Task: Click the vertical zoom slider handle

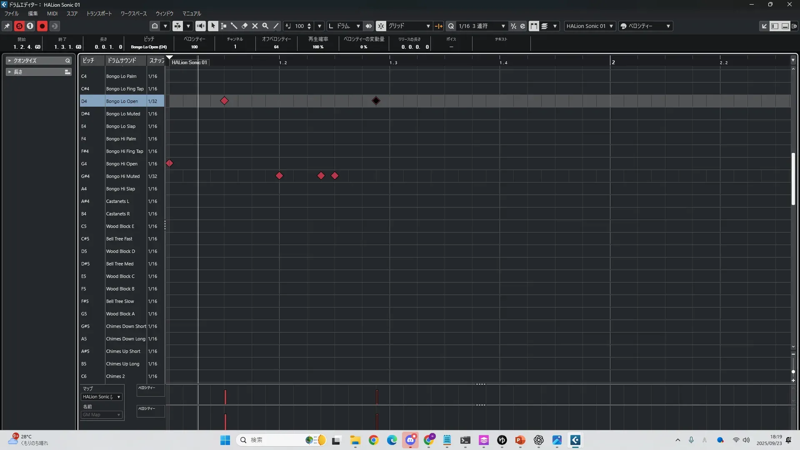Action: pos(793,371)
